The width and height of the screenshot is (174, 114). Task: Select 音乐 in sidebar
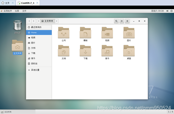(x=39, y=58)
